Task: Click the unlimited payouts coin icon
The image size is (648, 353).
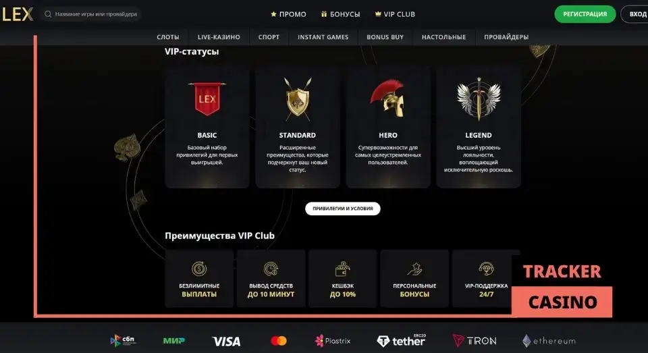Action: pyautogui.click(x=199, y=269)
